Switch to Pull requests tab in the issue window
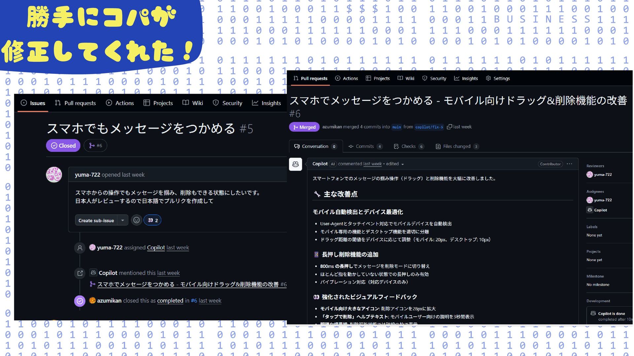The height and width of the screenshot is (356, 634). click(75, 103)
